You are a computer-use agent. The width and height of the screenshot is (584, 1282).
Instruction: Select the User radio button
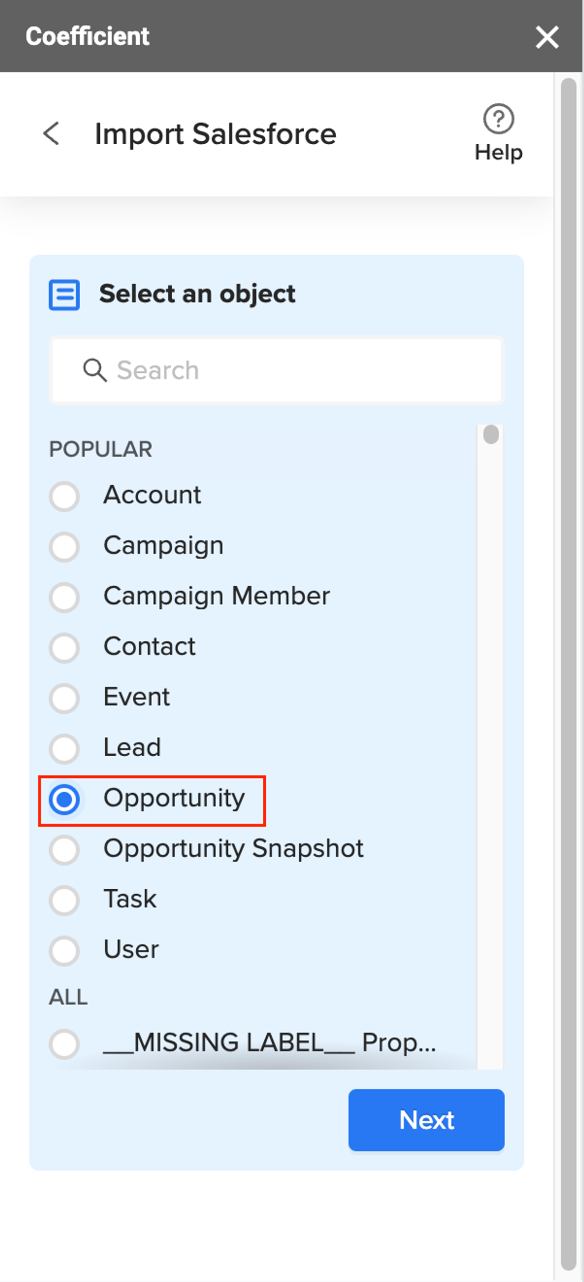click(x=64, y=951)
